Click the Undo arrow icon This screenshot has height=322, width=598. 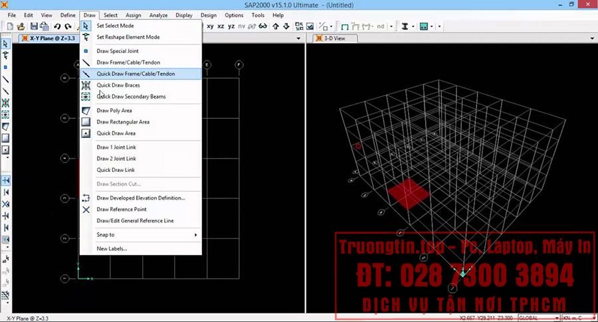57,27
